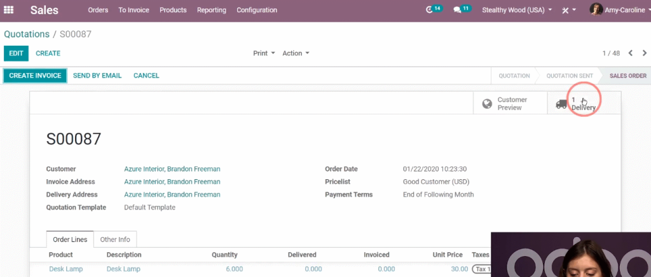The width and height of the screenshot is (651, 277).
Task: Click the Quotations breadcrumb link
Action: [x=27, y=34]
